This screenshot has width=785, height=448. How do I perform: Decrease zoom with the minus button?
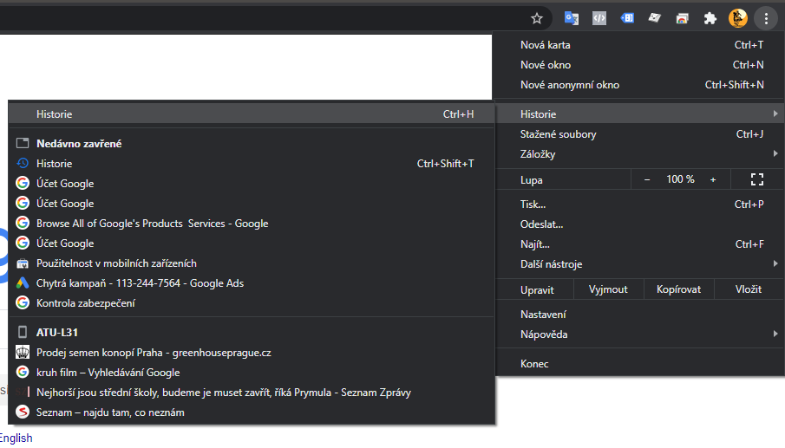tap(647, 179)
